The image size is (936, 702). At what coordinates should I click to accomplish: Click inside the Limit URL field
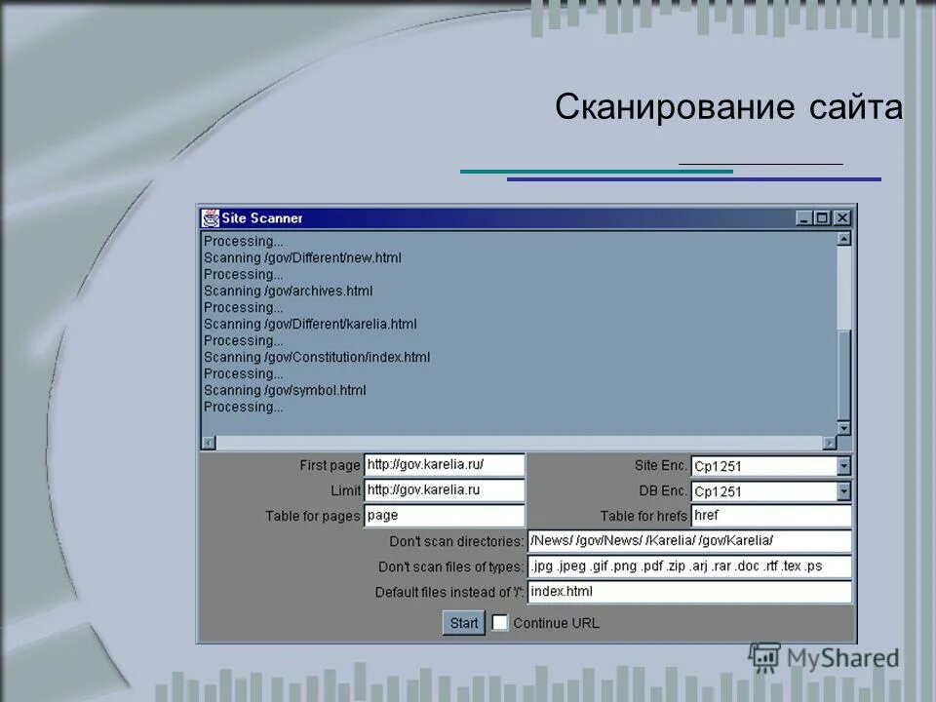[x=444, y=490]
